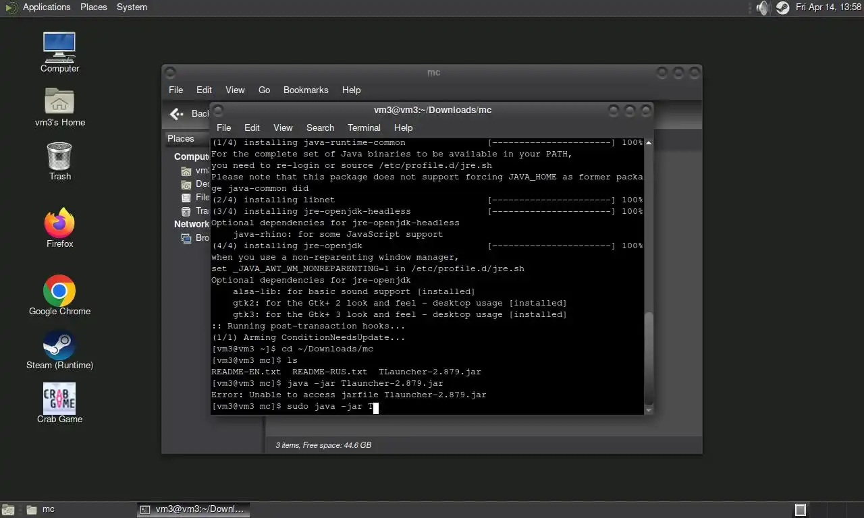Click the volume speaker tray icon
This screenshot has width=864, height=518.
tap(762, 7)
